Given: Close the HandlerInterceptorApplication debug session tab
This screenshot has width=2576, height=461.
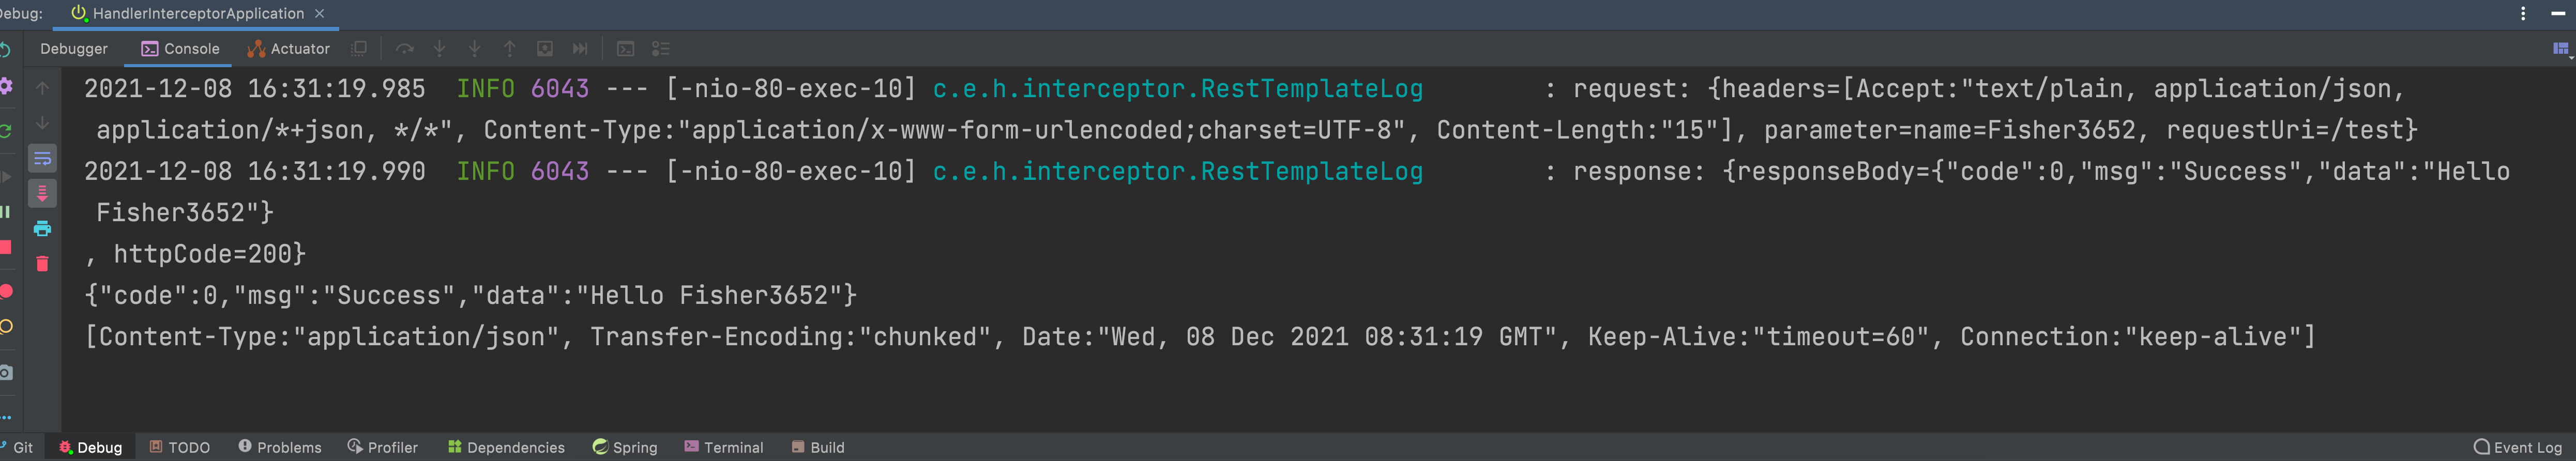Looking at the screenshot, I should click(x=319, y=14).
